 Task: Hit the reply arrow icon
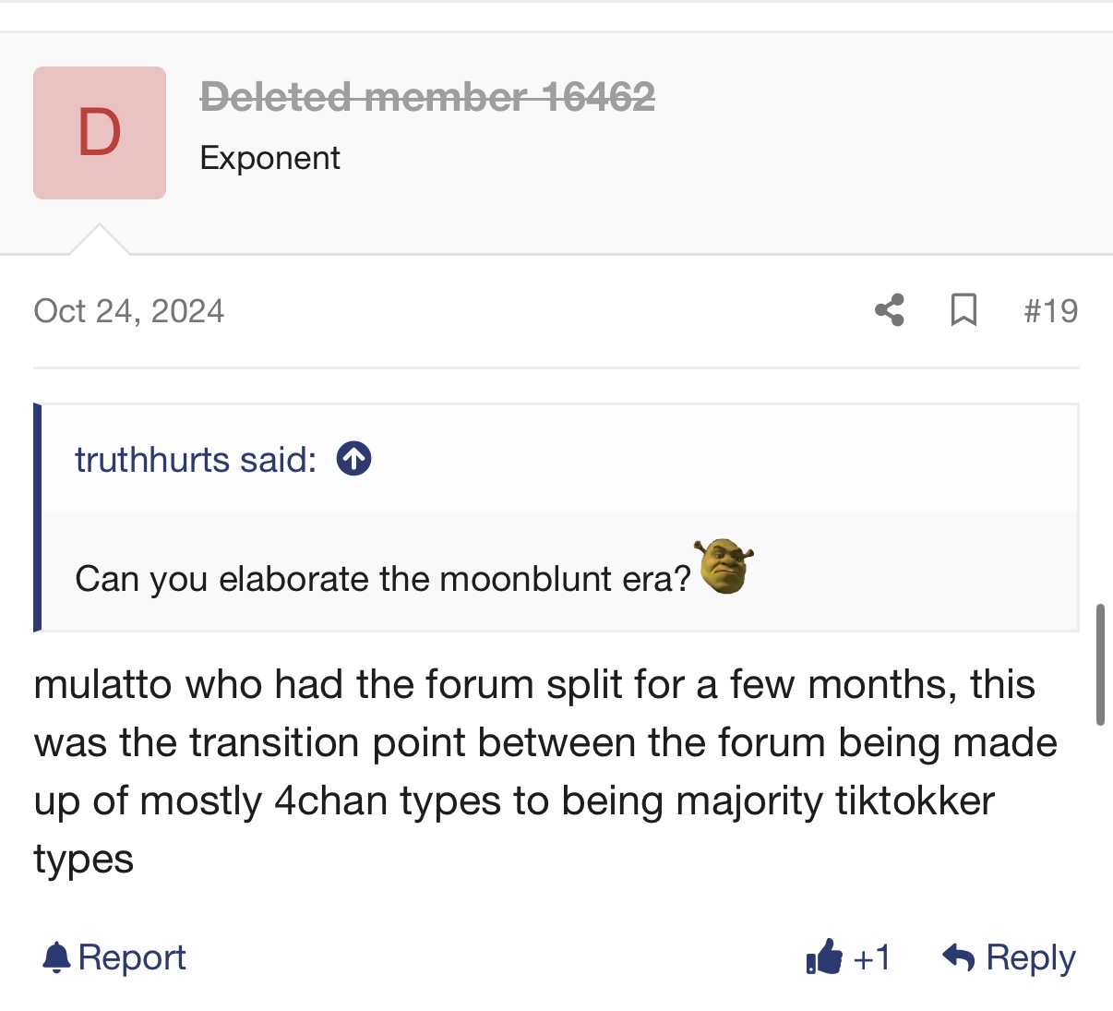[959, 957]
